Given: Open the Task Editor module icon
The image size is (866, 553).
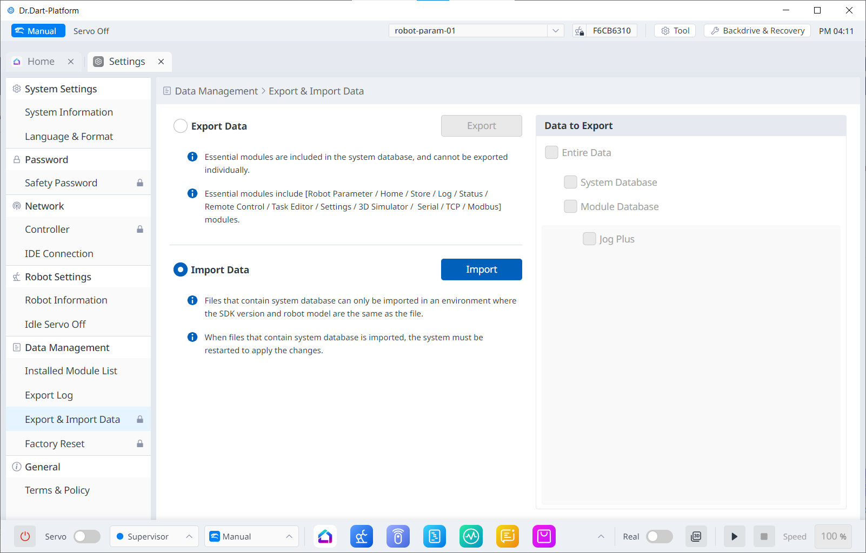Looking at the screenshot, I should pos(435,536).
